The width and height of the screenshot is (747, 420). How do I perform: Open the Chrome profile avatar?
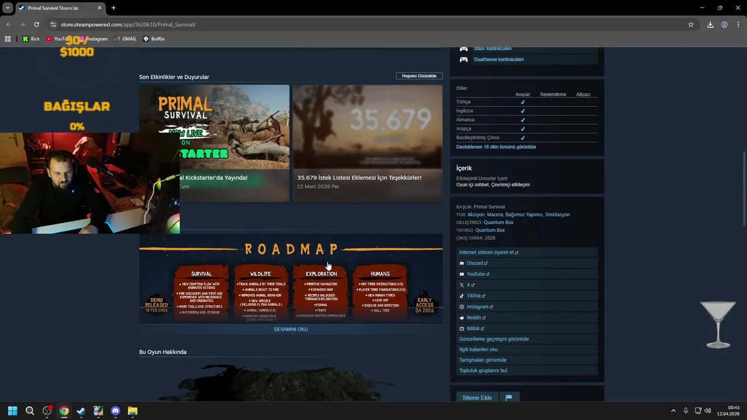click(724, 24)
